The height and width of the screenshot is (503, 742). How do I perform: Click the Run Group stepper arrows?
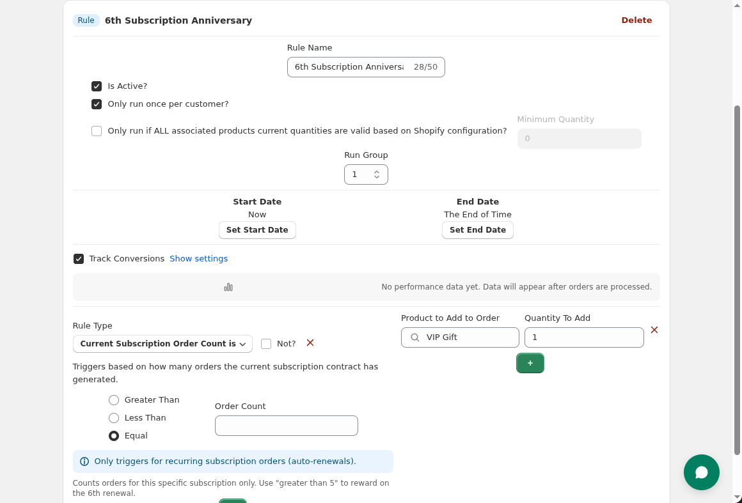tap(377, 174)
